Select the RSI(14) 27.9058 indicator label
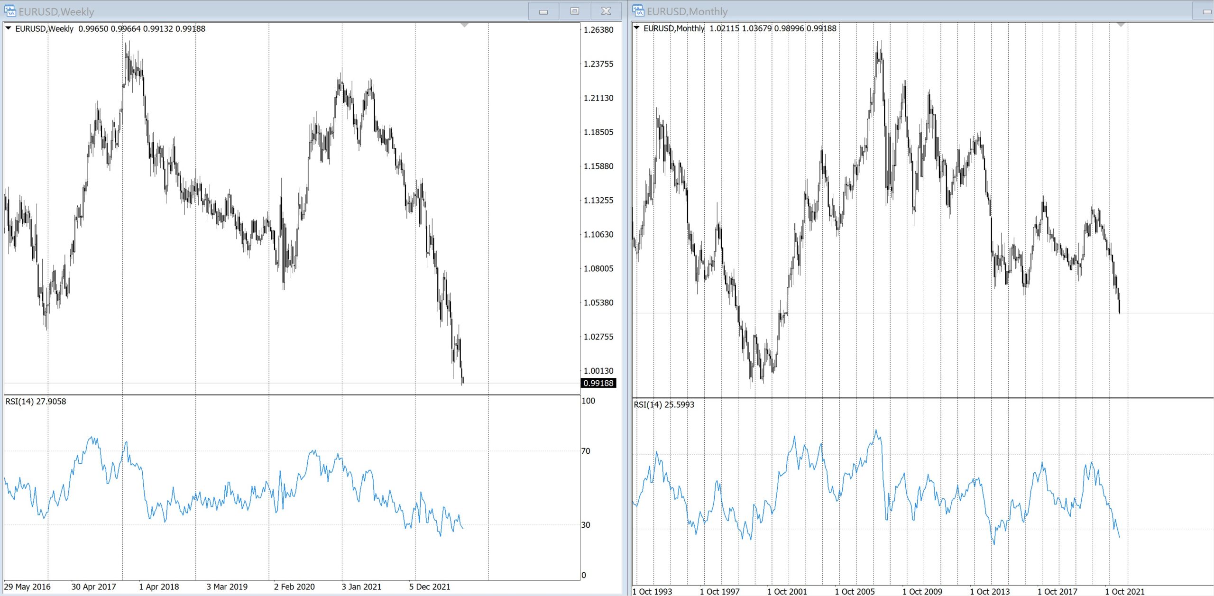 (36, 402)
